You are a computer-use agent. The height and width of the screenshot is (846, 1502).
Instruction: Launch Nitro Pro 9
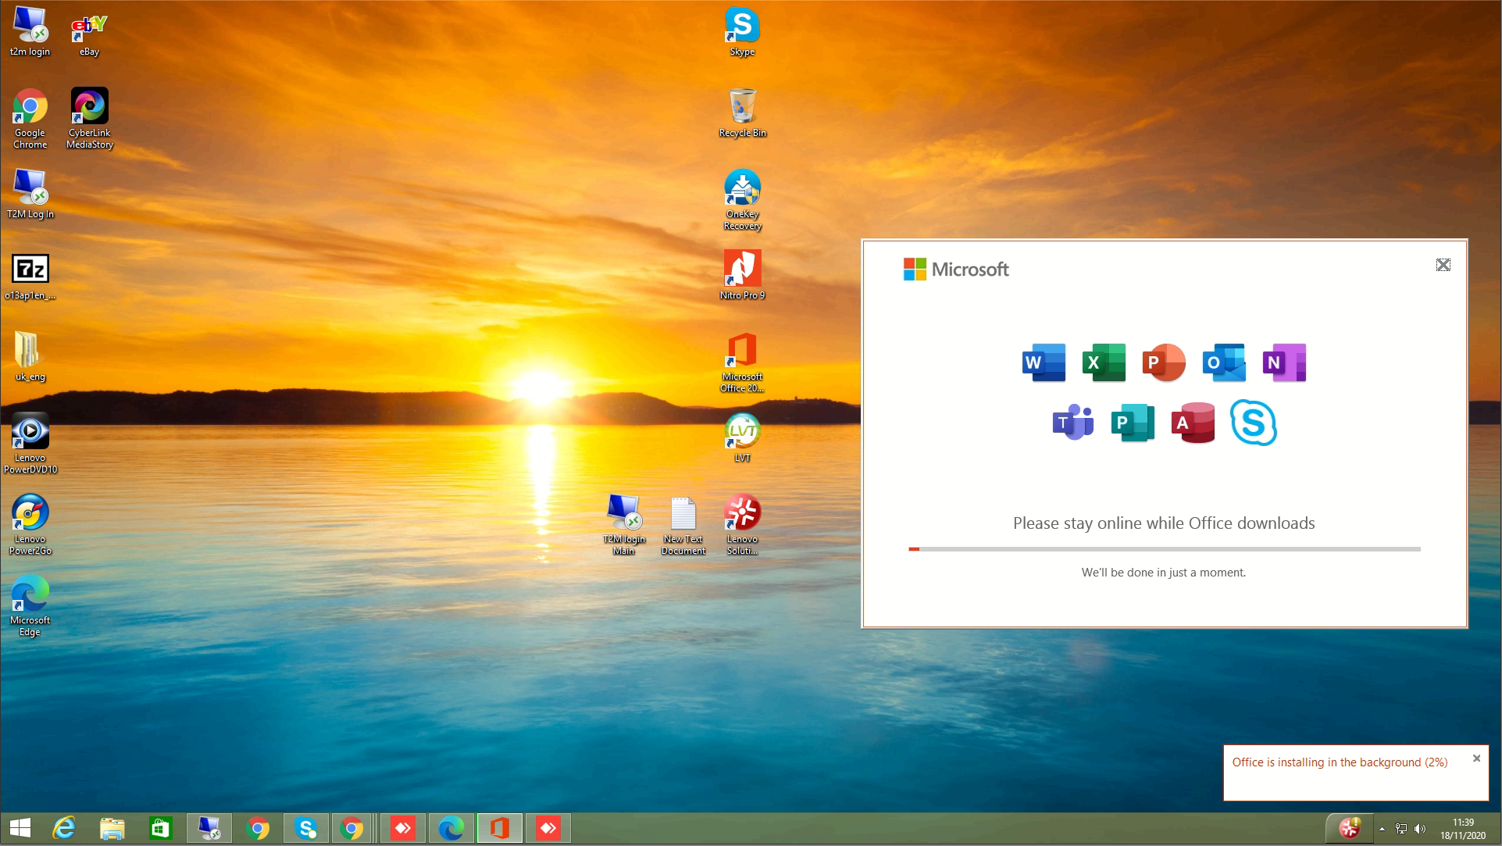(x=742, y=275)
